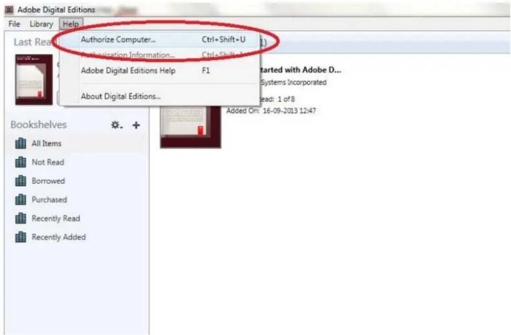Click the Recently Added bookshelf icon
This screenshot has height=335, width=511.
coord(21,237)
